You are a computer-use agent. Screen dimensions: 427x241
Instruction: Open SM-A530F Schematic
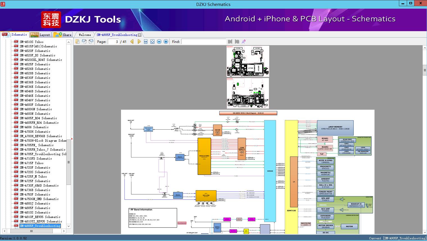tap(35, 78)
